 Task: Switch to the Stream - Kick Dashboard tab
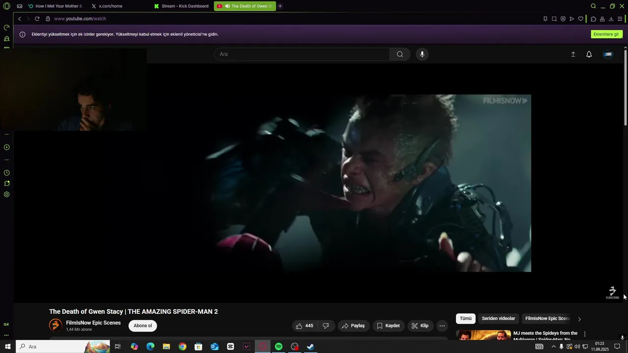pyautogui.click(x=181, y=6)
